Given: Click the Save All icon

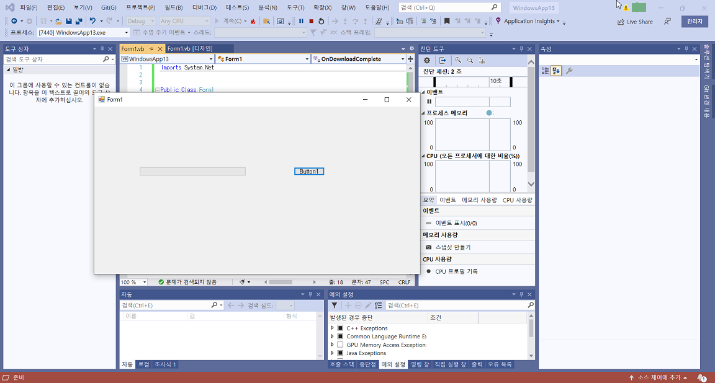Looking at the screenshot, I should click(79, 21).
